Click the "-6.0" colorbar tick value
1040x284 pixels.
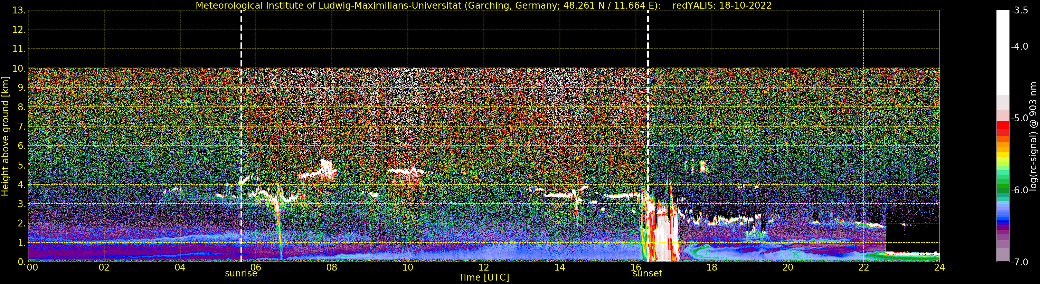point(1020,190)
